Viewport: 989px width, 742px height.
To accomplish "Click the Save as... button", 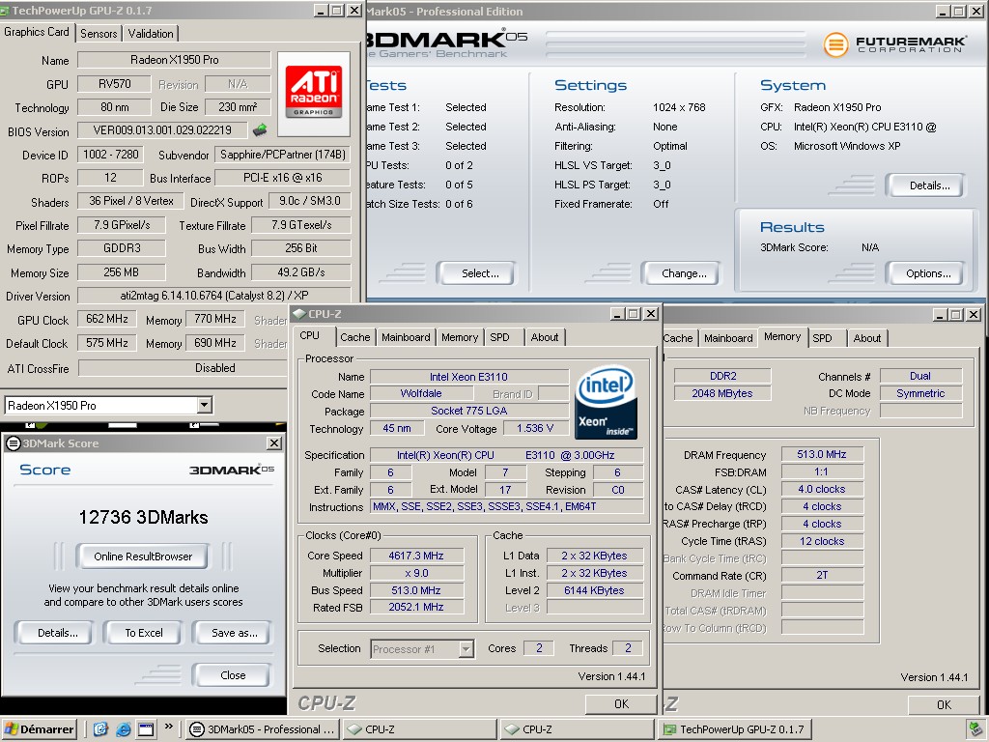I will click(x=232, y=633).
